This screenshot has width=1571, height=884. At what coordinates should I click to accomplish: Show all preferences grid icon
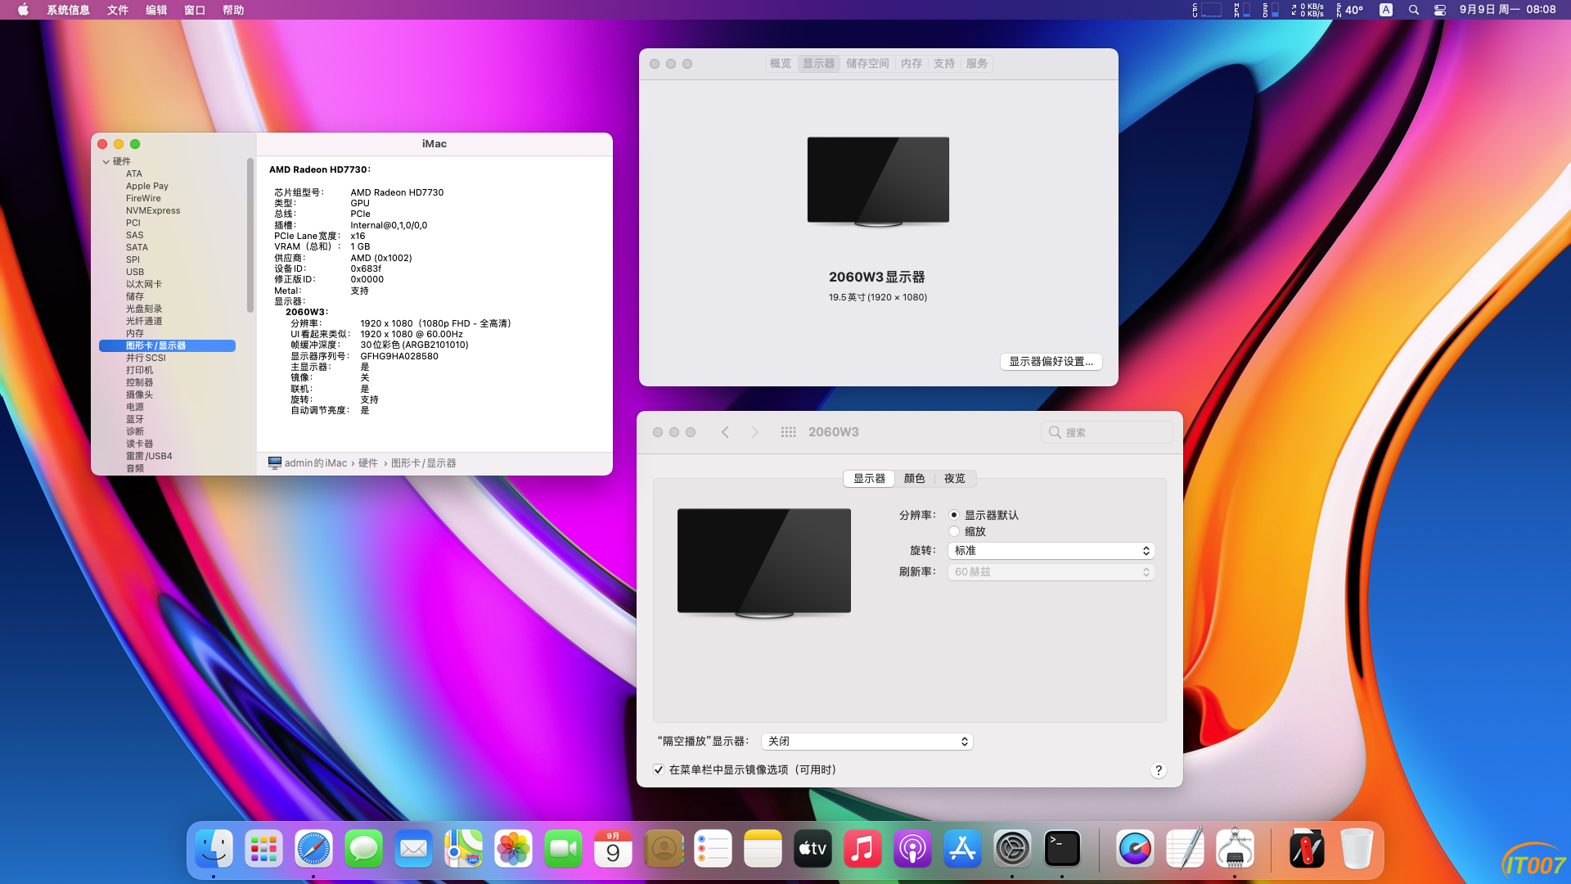(788, 432)
